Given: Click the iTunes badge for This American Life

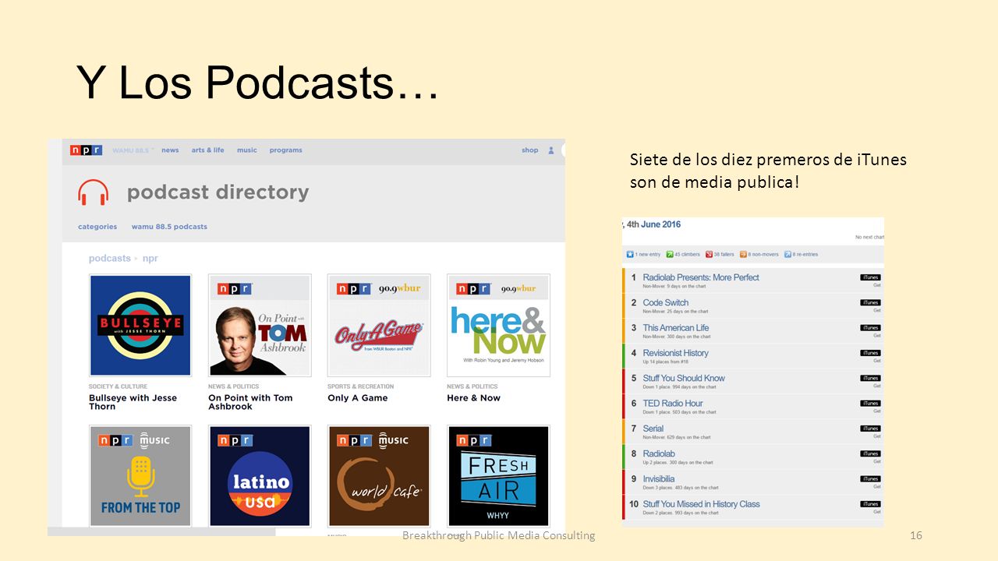Looking at the screenshot, I should coord(870,328).
